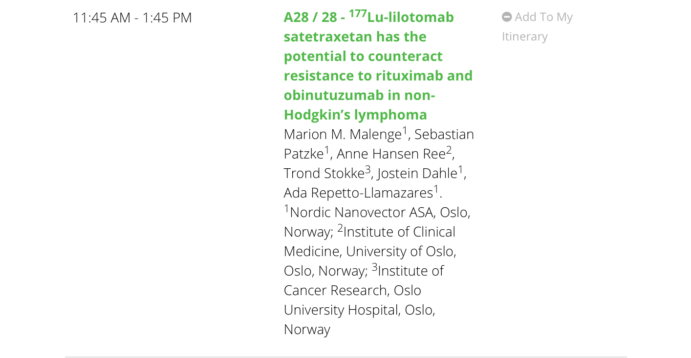Click the minus circle icon beside Add To My Itinerary
Screen dimensions: 691x358
(x=507, y=17)
